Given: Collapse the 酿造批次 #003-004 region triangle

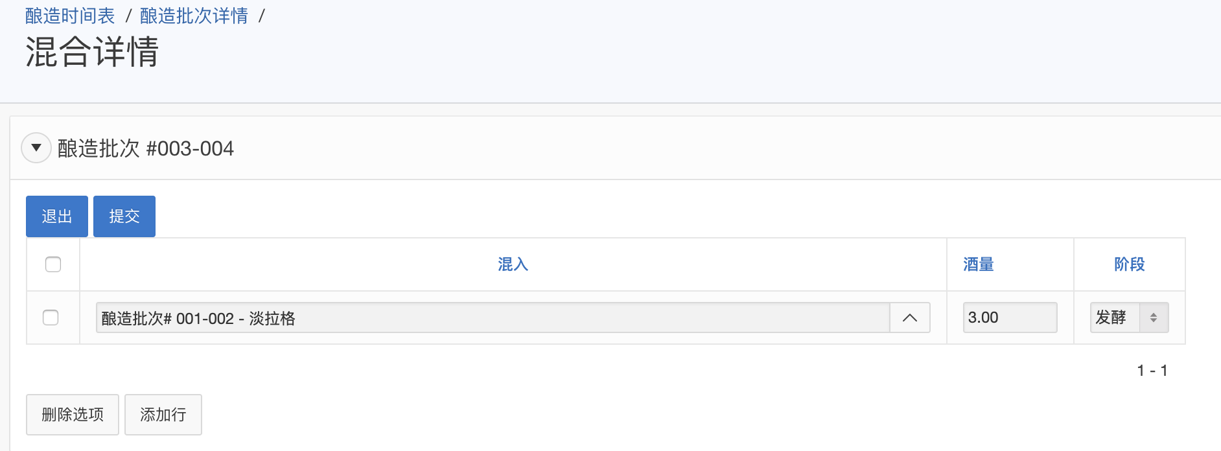Looking at the screenshot, I should [36, 148].
